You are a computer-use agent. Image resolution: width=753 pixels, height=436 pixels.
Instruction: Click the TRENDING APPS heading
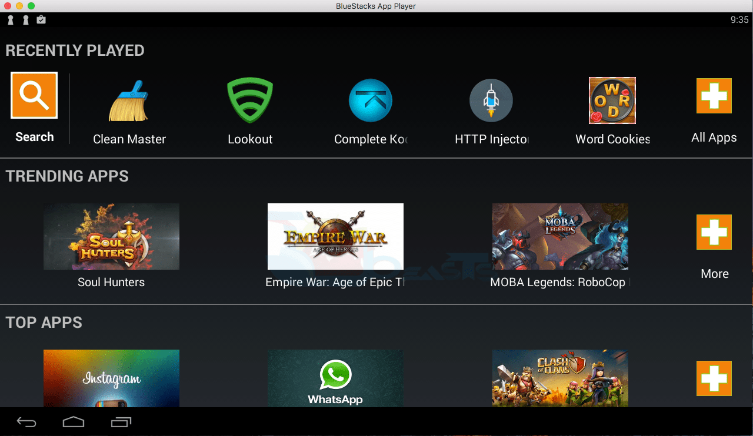pyautogui.click(x=67, y=176)
